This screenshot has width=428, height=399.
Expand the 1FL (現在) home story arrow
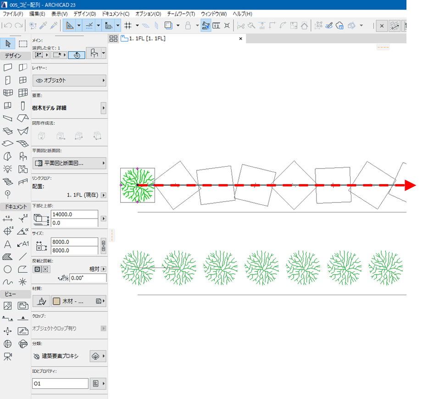104,195
